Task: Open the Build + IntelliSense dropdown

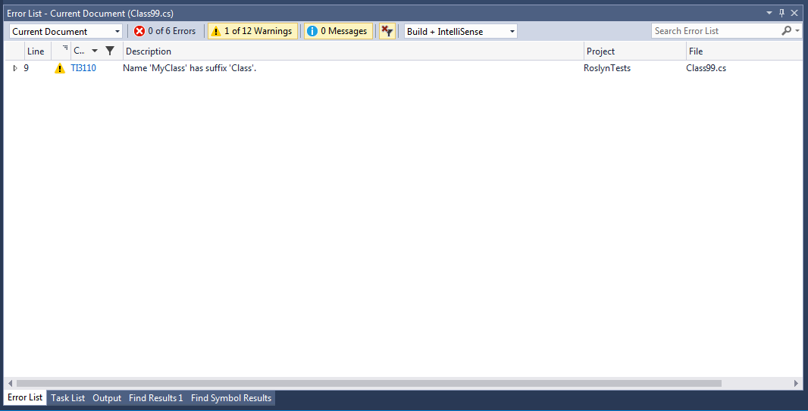Action: 461,31
